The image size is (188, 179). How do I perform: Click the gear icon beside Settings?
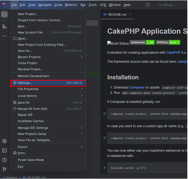pos(15,83)
